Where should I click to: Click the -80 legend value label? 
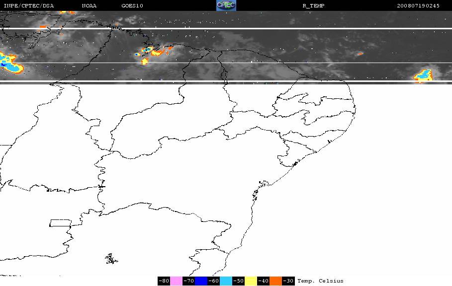pos(164,281)
